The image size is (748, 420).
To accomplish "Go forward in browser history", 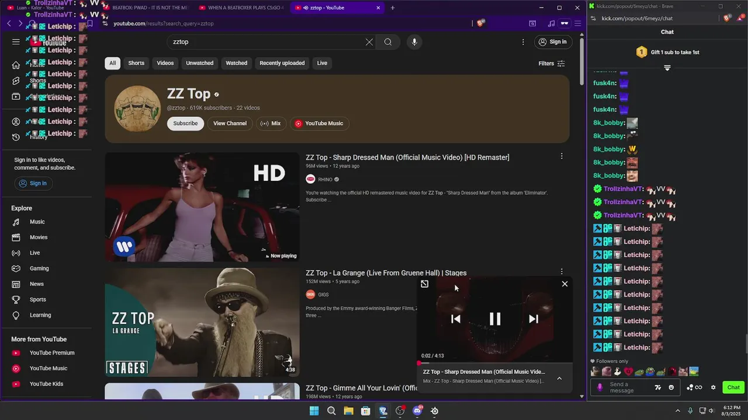I will [x=20, y=23].
